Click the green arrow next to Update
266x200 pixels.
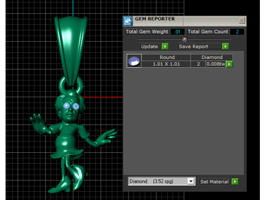165,46
